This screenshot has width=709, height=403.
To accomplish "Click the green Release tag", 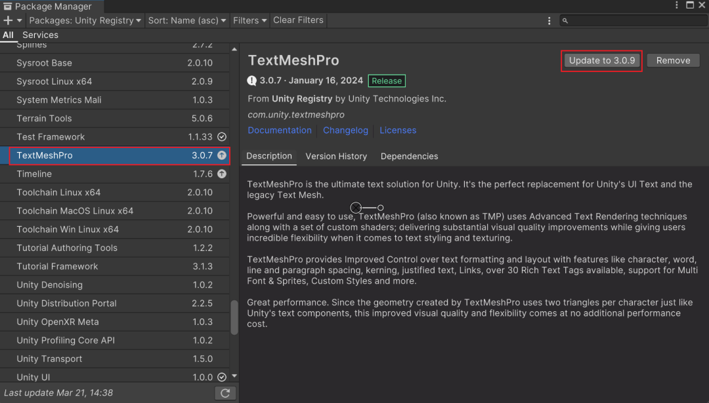I will click(387, 81).
